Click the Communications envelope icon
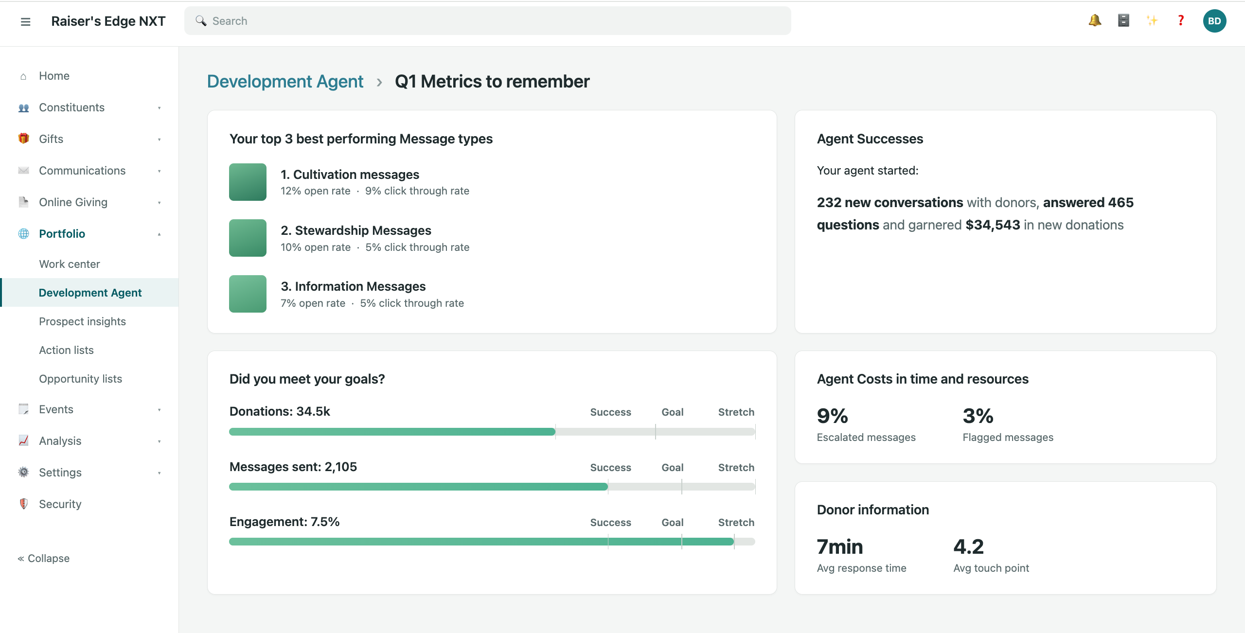Screen dimensions: 1245x633 23,171
